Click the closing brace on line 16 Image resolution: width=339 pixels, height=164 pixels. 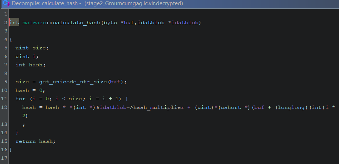tap(11, 150)
